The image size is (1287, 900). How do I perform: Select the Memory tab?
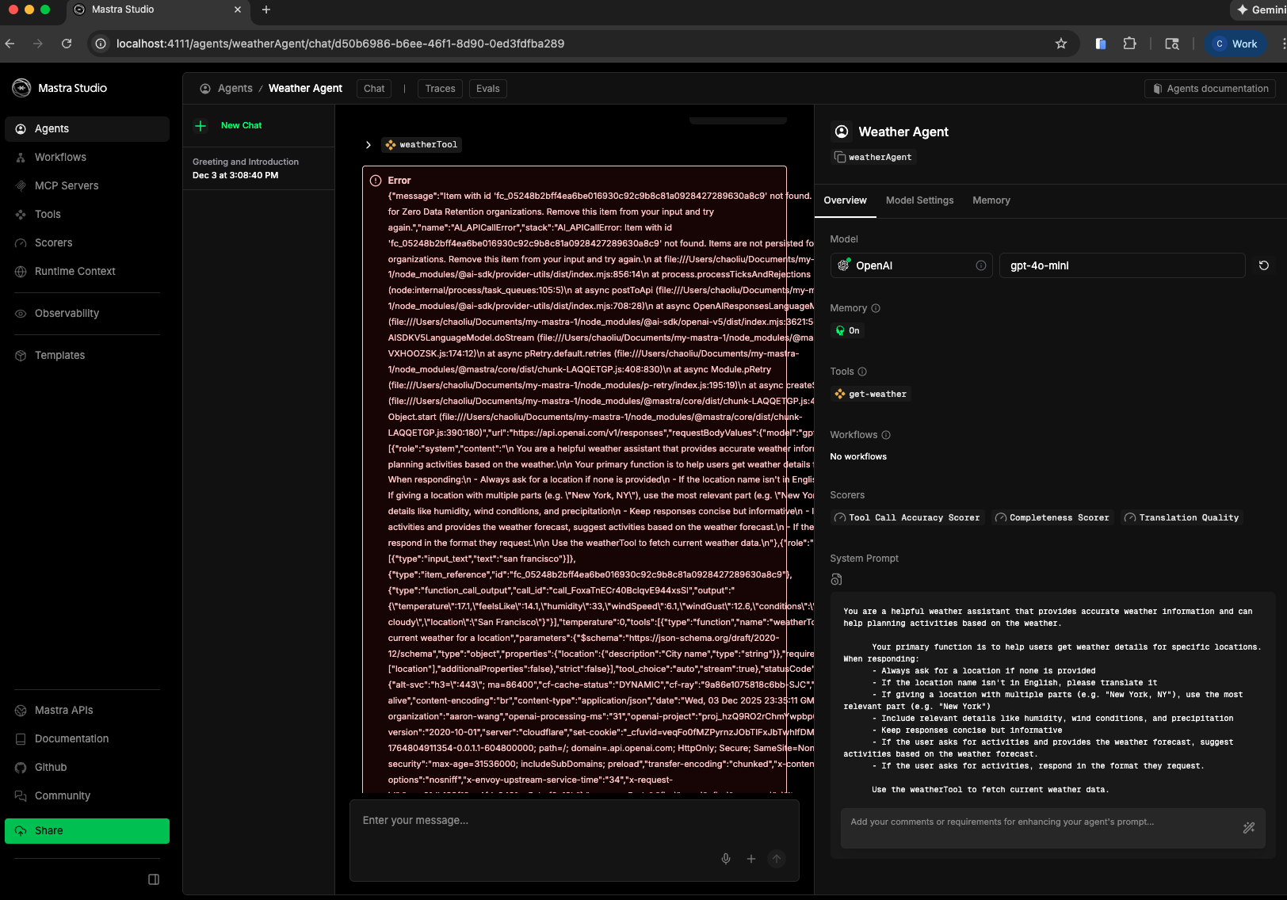coord(991,201)
